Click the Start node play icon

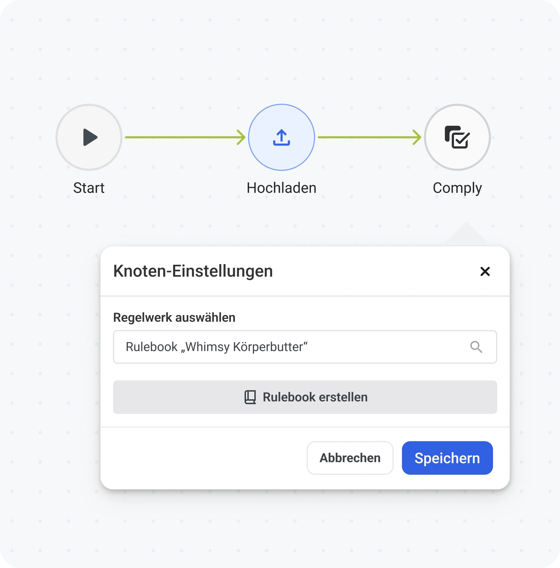click(89, 137)
